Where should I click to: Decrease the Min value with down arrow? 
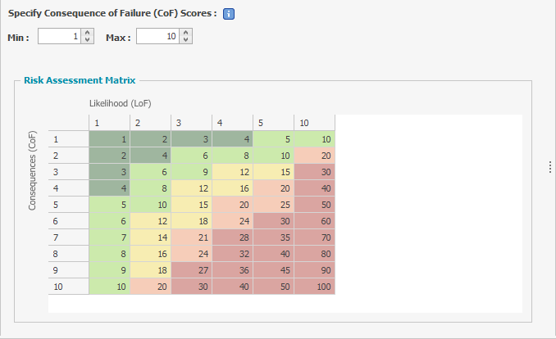tap(87, 40)
